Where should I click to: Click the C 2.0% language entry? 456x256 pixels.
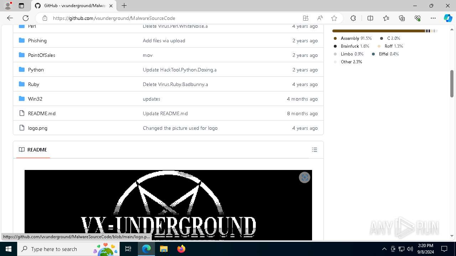(x=390, y=38)
